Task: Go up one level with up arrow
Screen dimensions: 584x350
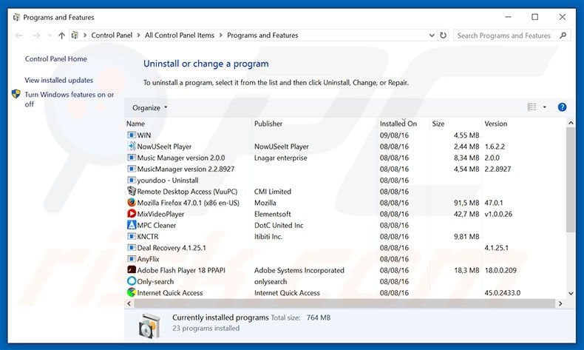Action: (61, 36)
